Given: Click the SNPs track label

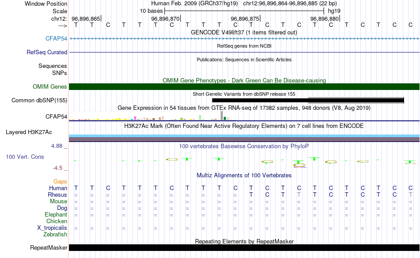Looking at the screenshot, I should click(x=60, y=73).
